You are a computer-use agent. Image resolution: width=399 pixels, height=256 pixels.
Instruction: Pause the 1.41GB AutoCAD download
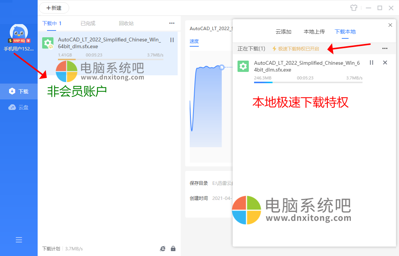coord(172,40)
